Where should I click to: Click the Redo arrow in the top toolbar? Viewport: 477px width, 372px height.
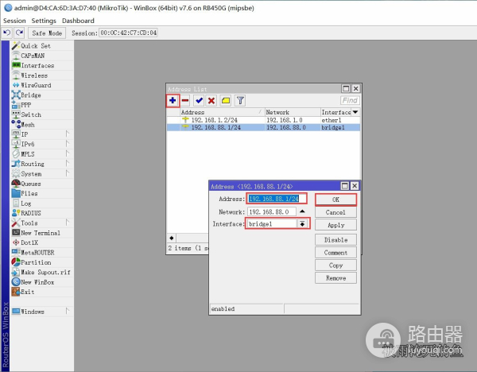click(19, 33)
